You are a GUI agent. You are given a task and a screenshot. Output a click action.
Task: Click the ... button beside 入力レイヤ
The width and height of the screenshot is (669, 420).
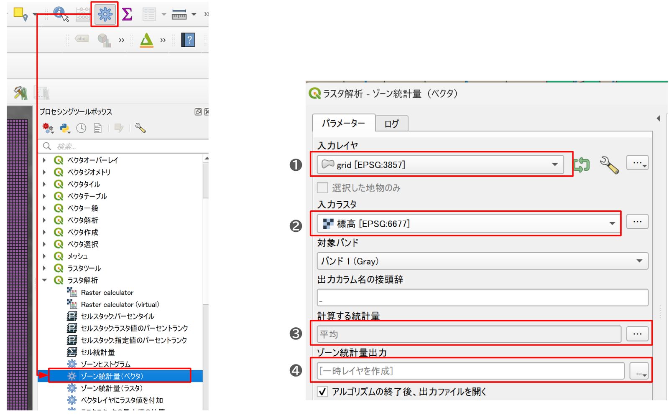[x=637, y=163]
